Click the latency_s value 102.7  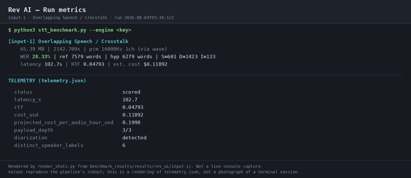130,100
